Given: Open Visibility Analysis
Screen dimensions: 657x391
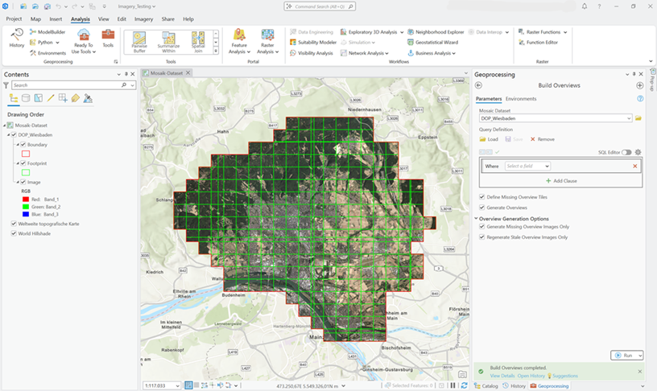Looking at the screenshot, I should pos(312,53).
